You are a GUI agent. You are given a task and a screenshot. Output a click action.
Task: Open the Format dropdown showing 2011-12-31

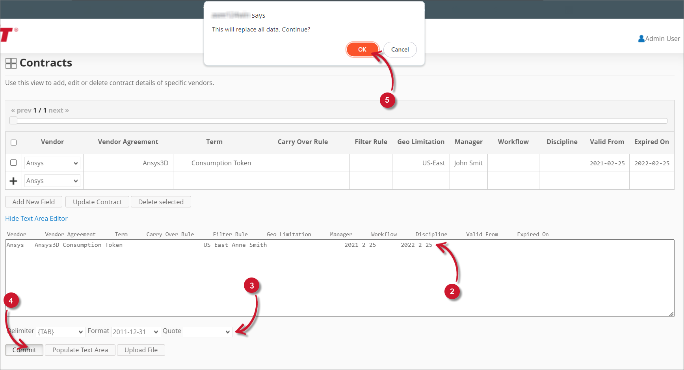point(136,332)
